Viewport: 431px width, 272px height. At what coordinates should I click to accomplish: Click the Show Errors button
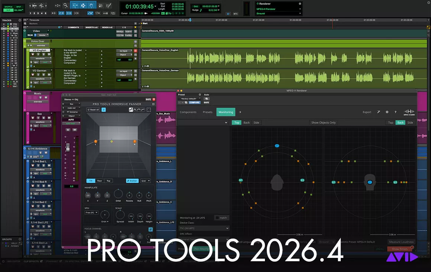400,249
